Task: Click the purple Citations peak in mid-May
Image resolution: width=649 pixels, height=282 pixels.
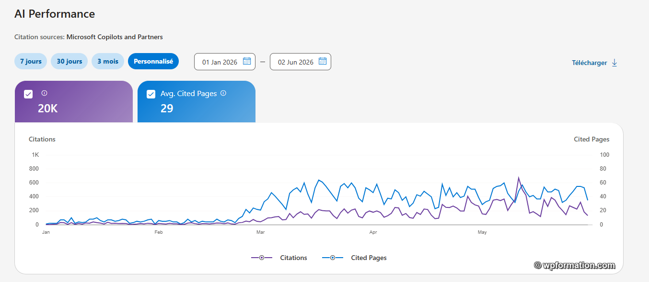Action: [519, 177]
